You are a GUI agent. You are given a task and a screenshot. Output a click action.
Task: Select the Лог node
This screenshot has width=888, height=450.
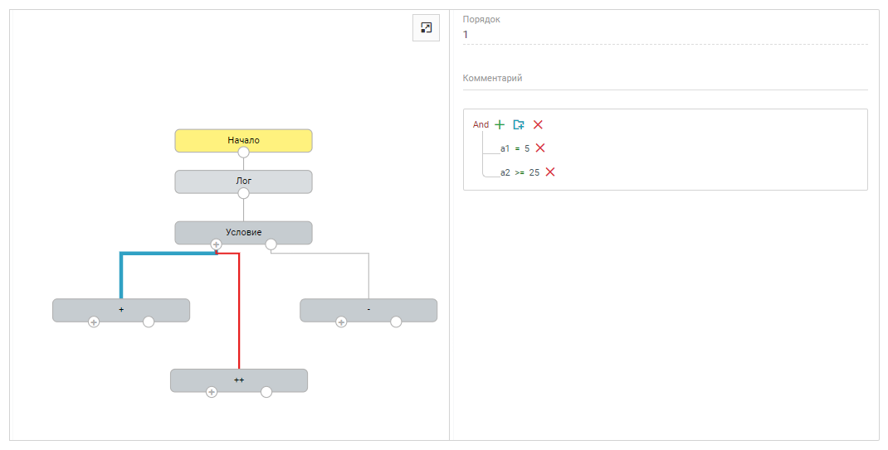coord(243,180)
